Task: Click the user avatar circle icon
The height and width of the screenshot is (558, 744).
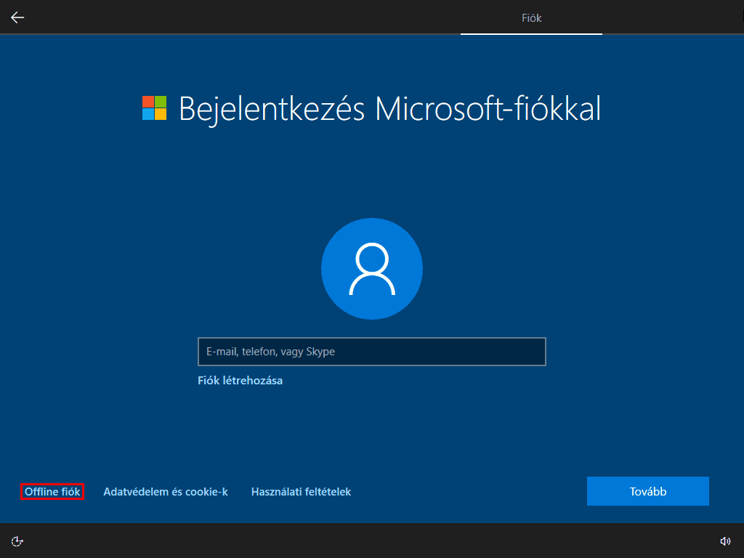Action: 372,269
